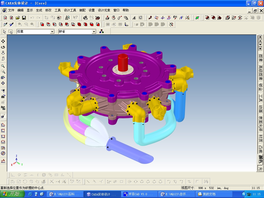Screen dimensions: 264x198
Task: Open the 高级图素 catalog tab
Action: click(260, 72)
